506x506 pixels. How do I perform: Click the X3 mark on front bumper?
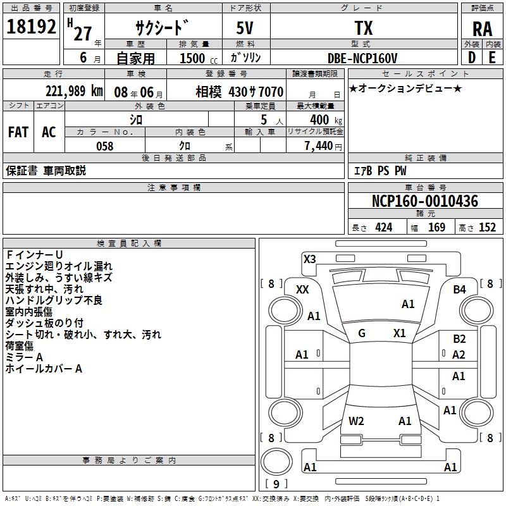click(x=309, y=259)
